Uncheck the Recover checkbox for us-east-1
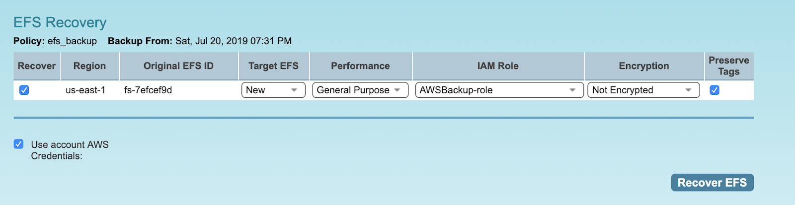The width and height of the screenshot is (795, 205). tap(24, 90)
